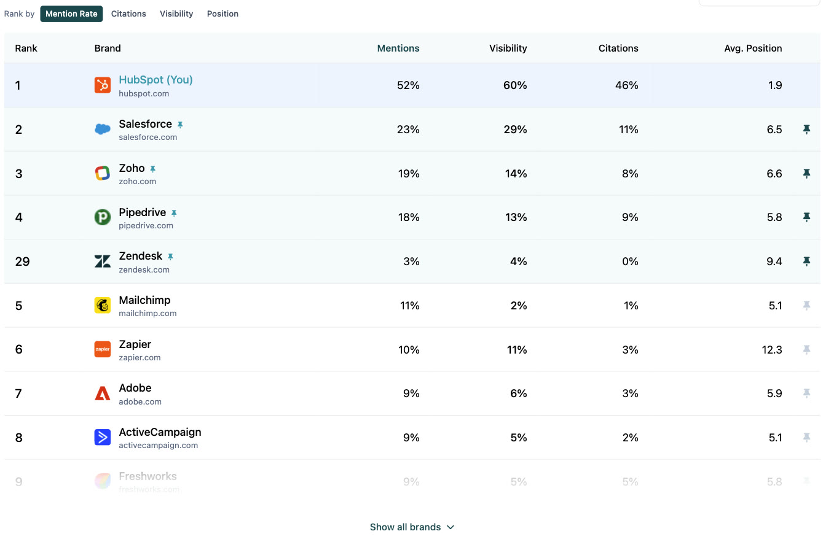Click the Pipedrive logo icon
The width and height of the screenshot is (823, 550).
(103, 217)
